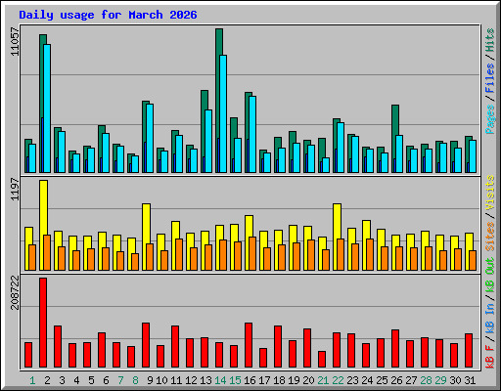This screenshot has width=501, height=391.
Task: Click the "kB Out" legend label
Action: coord(489,276)
